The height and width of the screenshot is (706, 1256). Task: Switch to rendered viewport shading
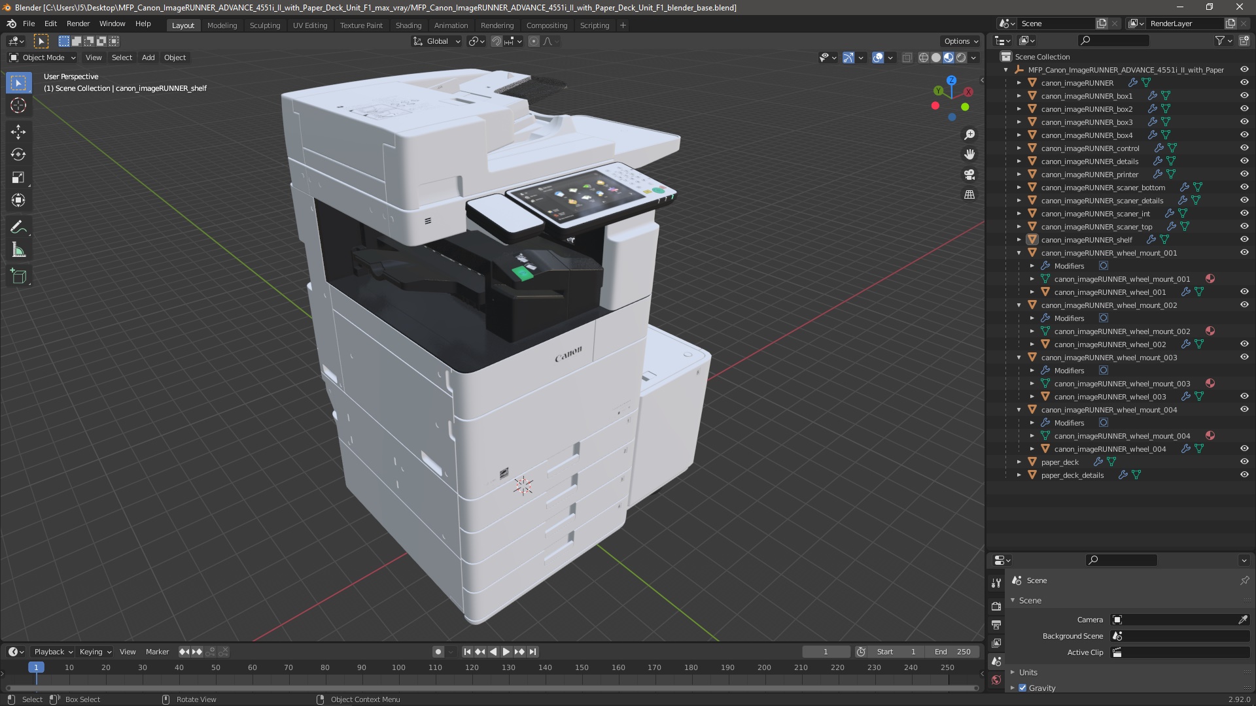click(961, 58)
